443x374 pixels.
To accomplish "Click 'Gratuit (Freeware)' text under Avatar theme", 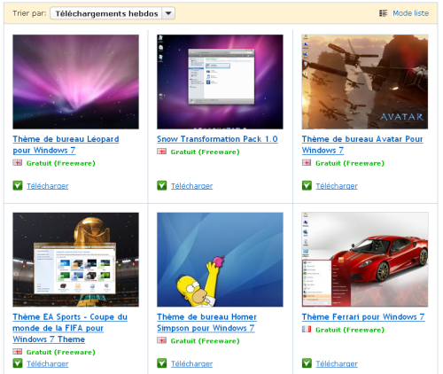I will pos(350,163).
